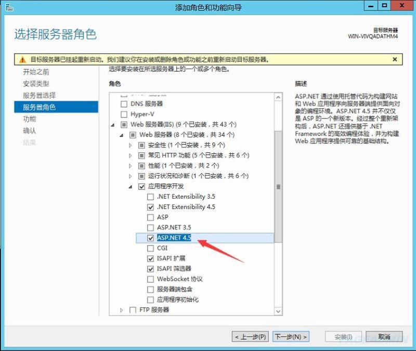Select the DNS 服务器 row label
The image size is (416, 351).
[x=147, y=103]
